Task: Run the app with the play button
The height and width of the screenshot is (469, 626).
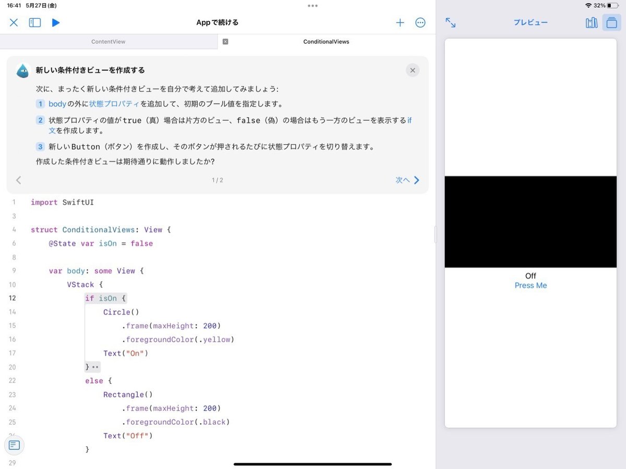Action: coord(56,22)
